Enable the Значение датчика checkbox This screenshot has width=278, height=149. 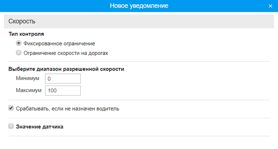click(11, 126)
